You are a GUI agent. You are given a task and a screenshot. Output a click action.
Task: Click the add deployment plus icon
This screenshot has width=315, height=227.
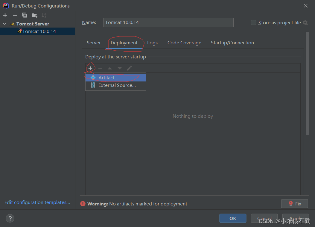(x=90, y=68)
